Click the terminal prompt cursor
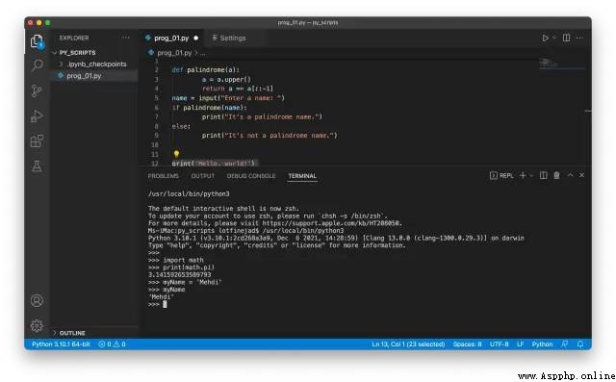 tap(165, 304)
